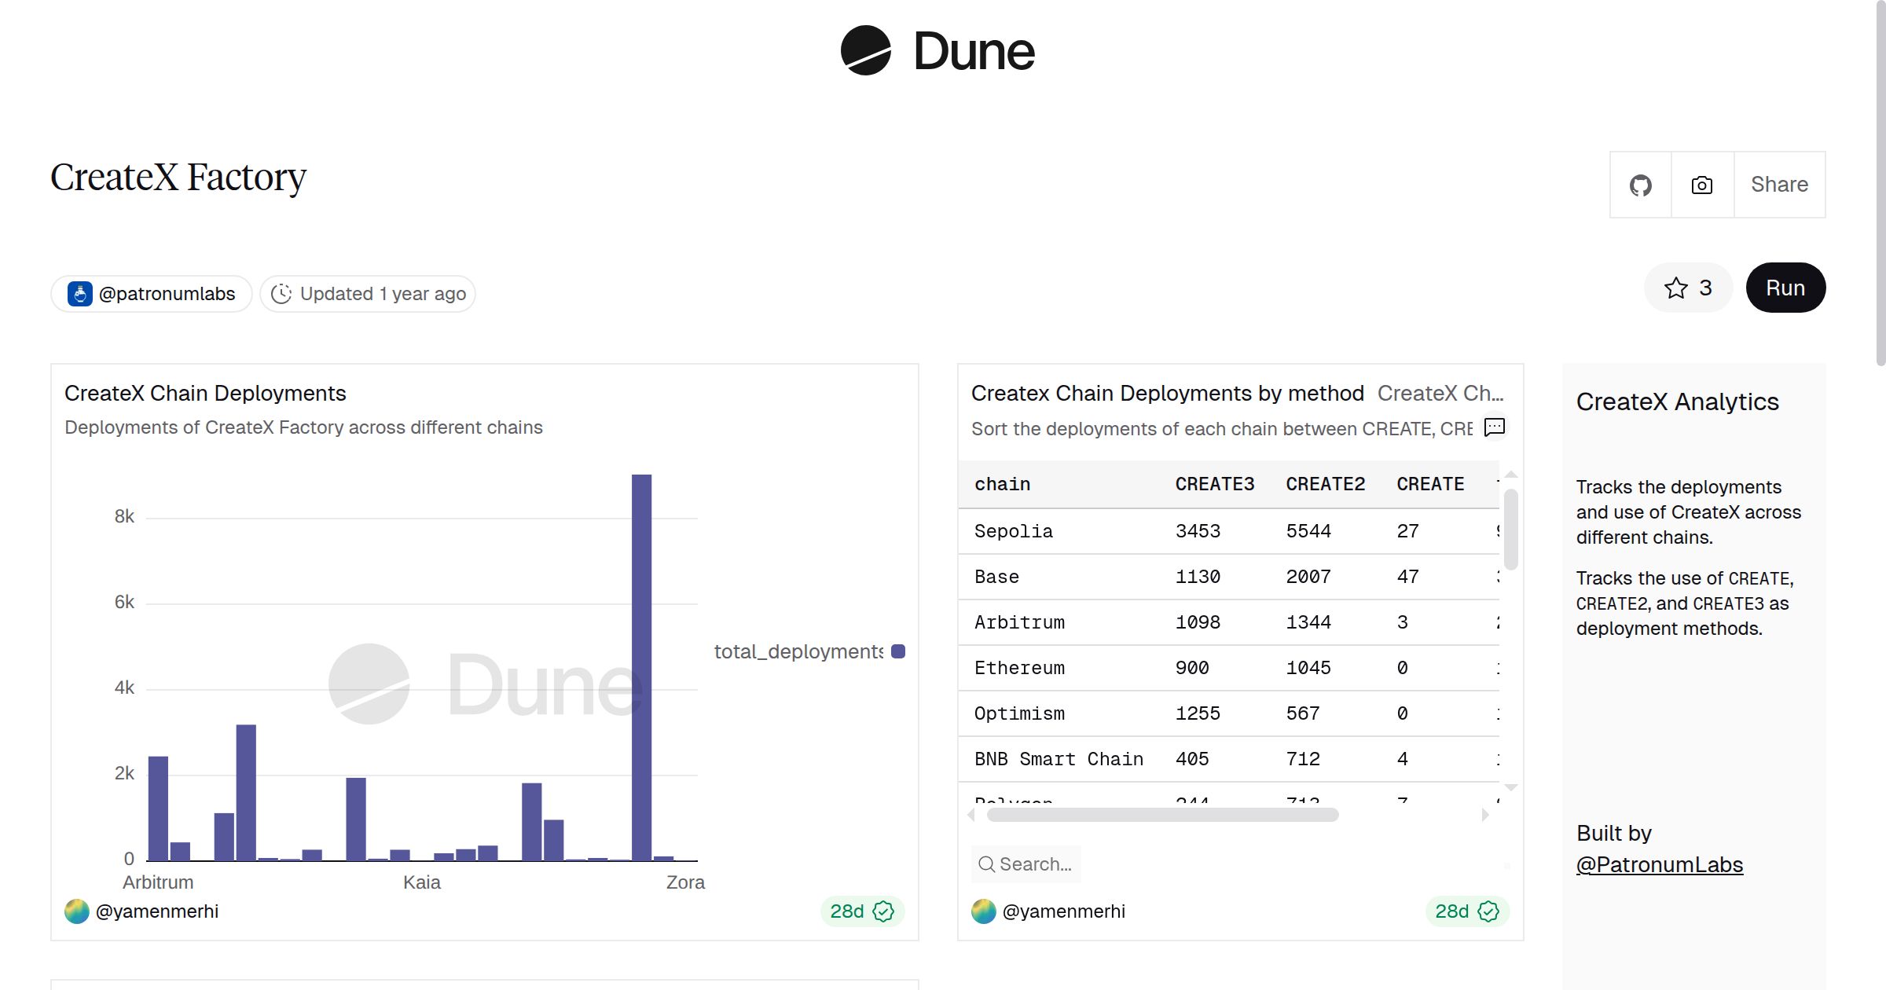Screen dimensions: 1886x990
Task: Click the 28d verified badge under the table
Action: 1466,911
